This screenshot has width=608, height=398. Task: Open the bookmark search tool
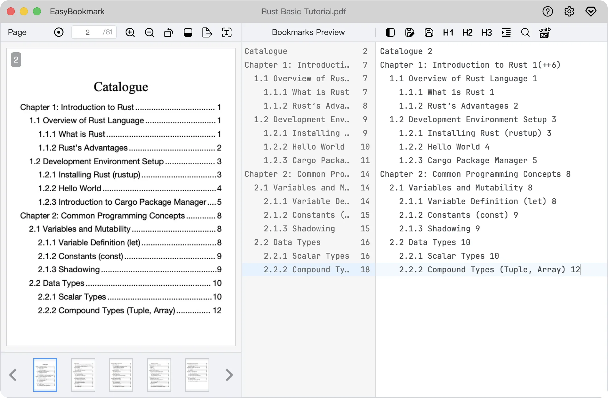pos(525,32)
